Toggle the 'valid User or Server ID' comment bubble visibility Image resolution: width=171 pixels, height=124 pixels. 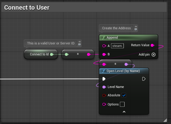pos(79,45)
